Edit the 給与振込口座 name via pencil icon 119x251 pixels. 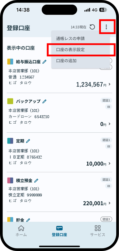click(44, 62)
